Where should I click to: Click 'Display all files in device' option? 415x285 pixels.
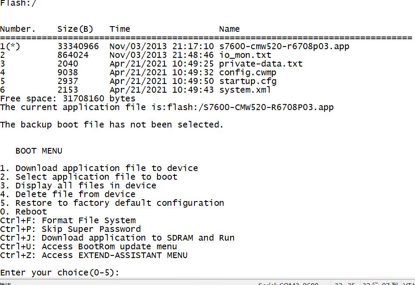(x=86, y=186)
